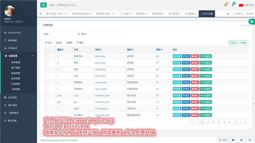Check the 树结构表 row checkbox

point(47,56)
